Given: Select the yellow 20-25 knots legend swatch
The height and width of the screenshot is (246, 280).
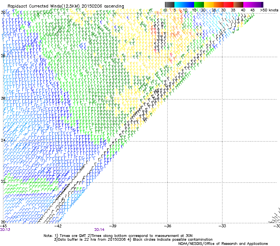Looking at the screenshot, I should (209, 5).
